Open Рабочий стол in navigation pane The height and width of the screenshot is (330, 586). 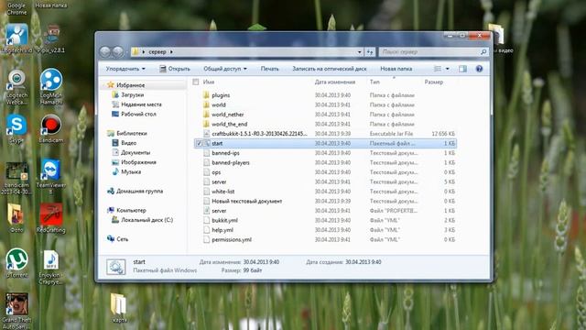pyautogui.click(x=138, y=114)
